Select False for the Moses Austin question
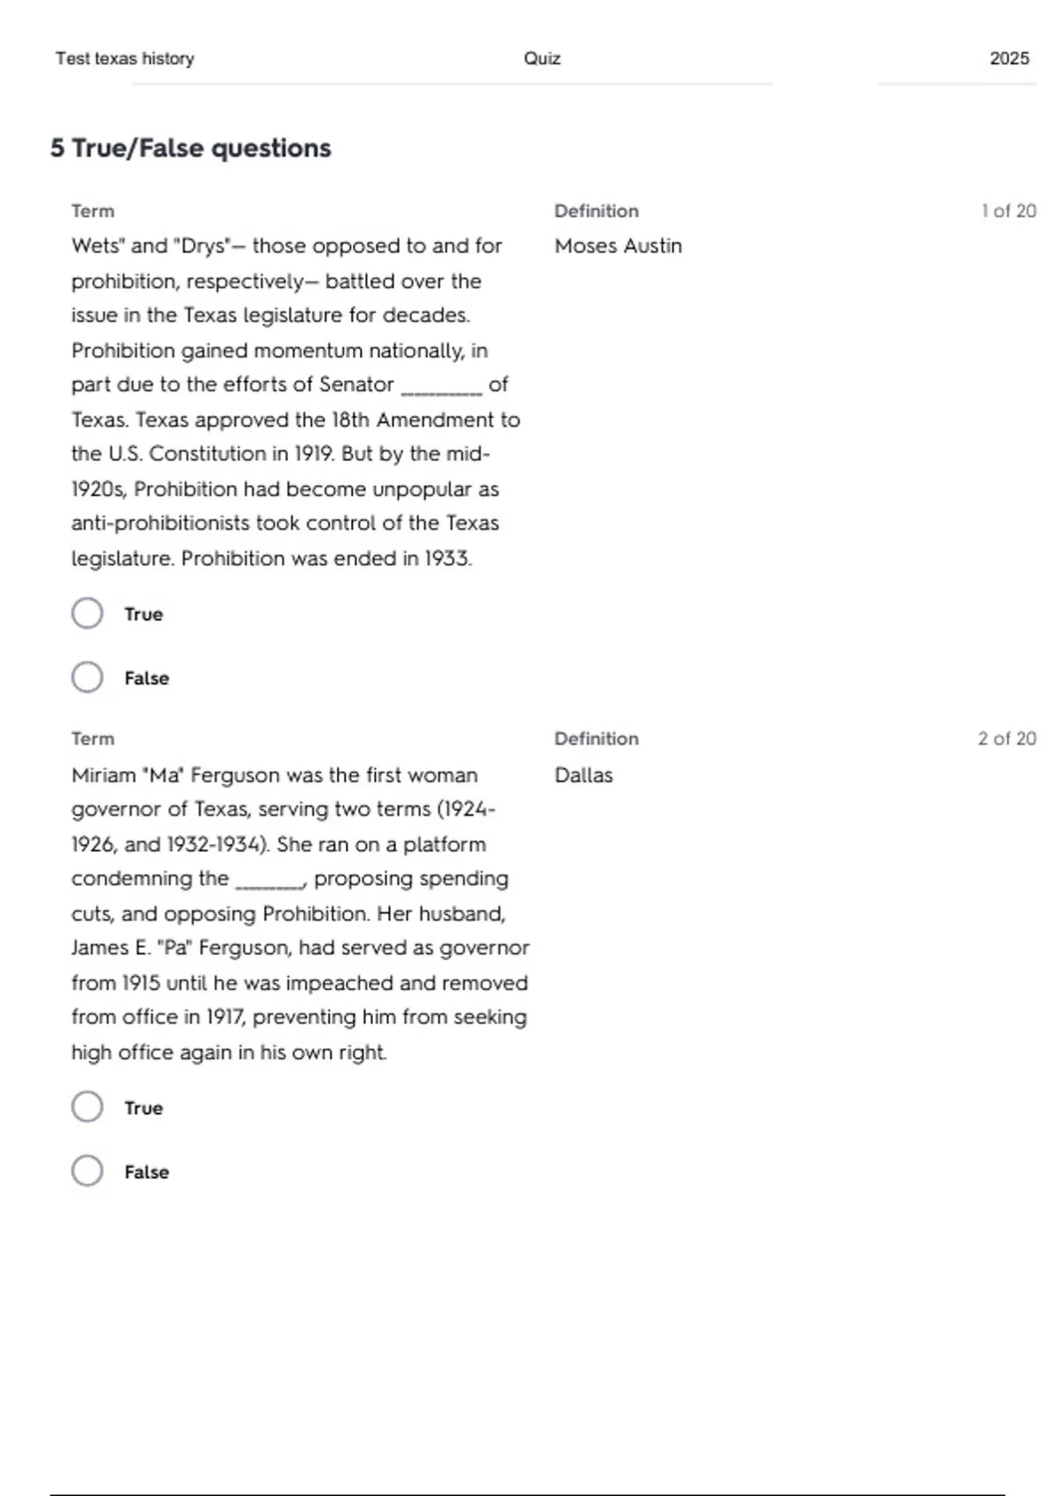The image size is (1056, 1496). pos(87,678)
